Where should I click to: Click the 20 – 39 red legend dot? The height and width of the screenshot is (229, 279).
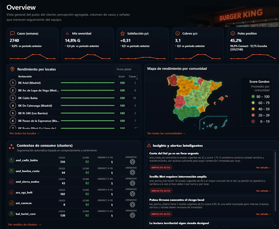pyautogui.click(x=253, y=115)
